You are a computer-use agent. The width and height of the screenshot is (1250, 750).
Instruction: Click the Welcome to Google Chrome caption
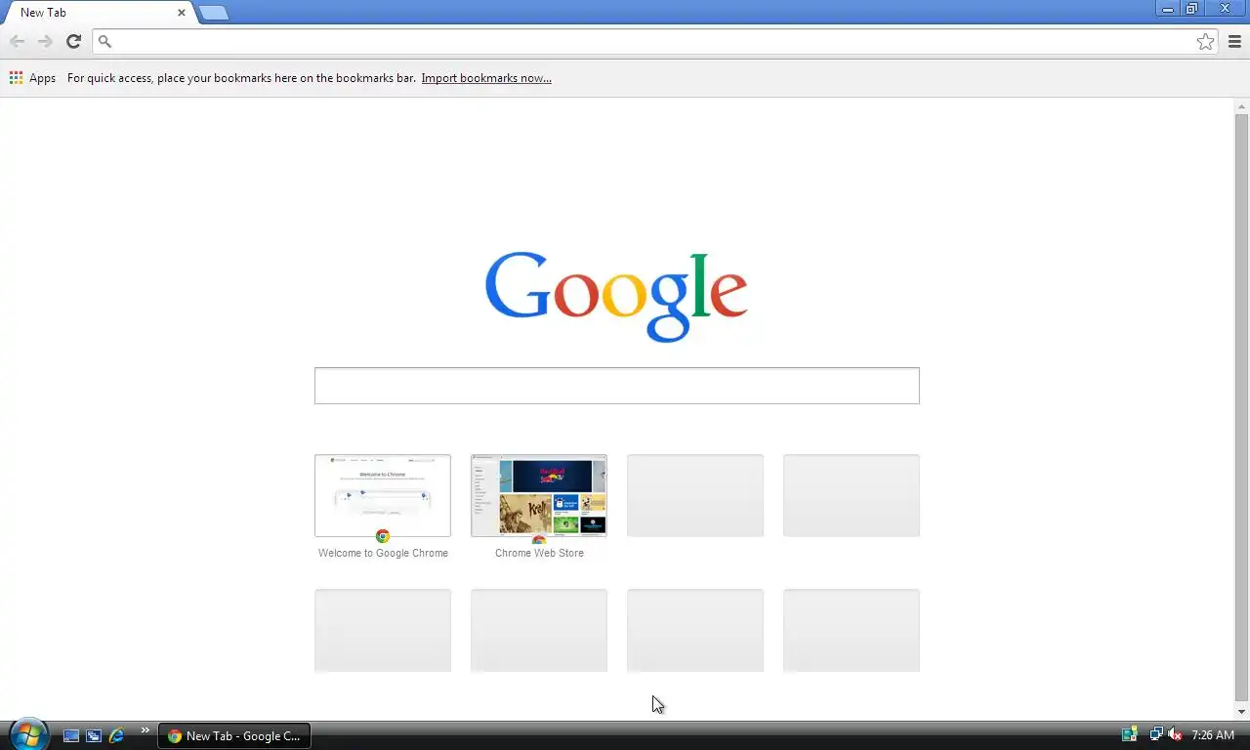pos(383,553)
